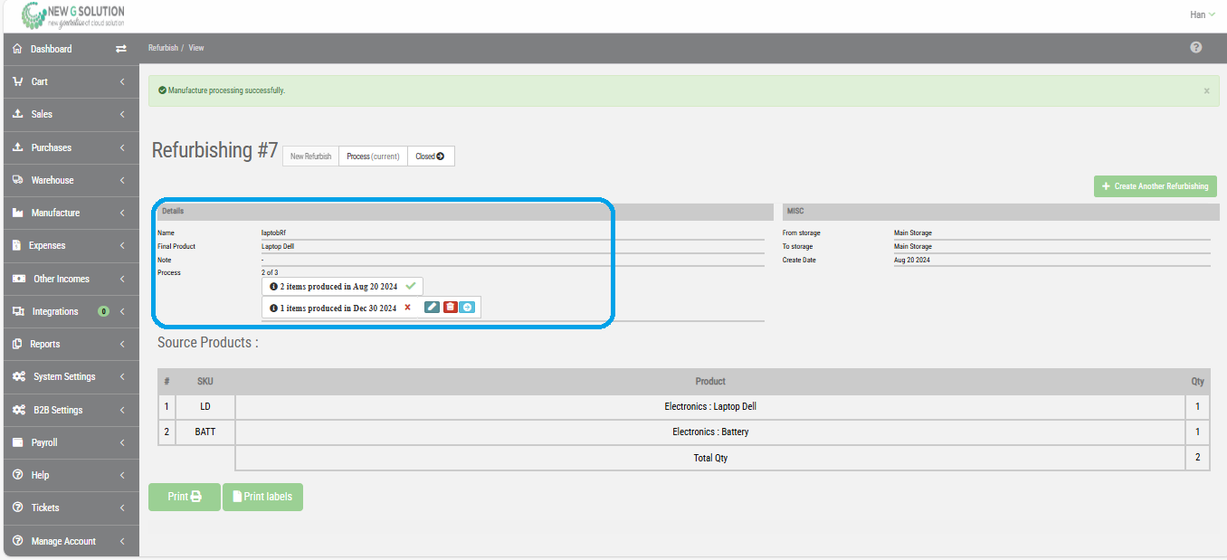Expand the Sales menu chevron
Image resolution: width=1227 pixels, height=560 pixels.
coord(122,114)
